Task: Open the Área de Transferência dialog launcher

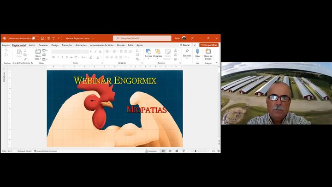Action: click(x=32, y=63)
